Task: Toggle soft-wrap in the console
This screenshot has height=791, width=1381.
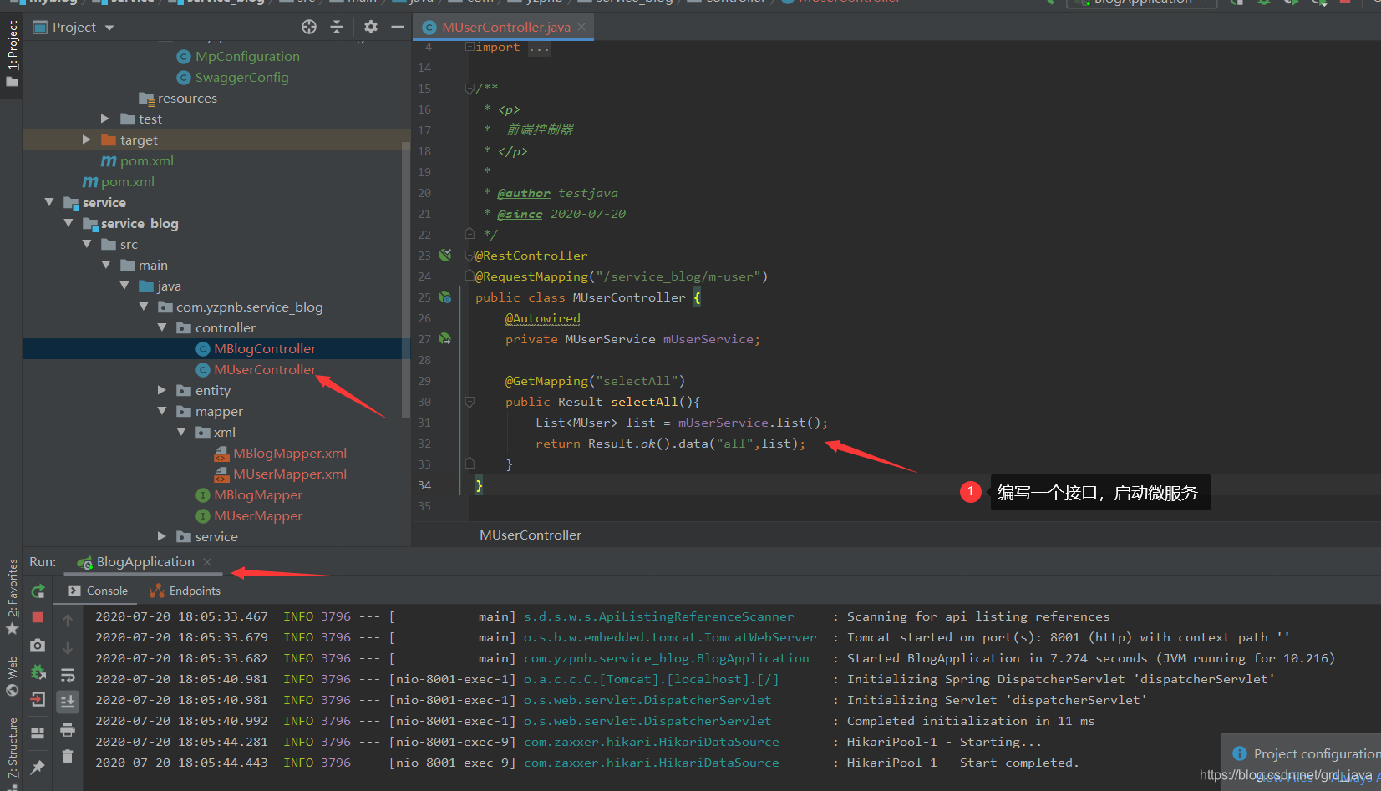Action: [68, 675]
